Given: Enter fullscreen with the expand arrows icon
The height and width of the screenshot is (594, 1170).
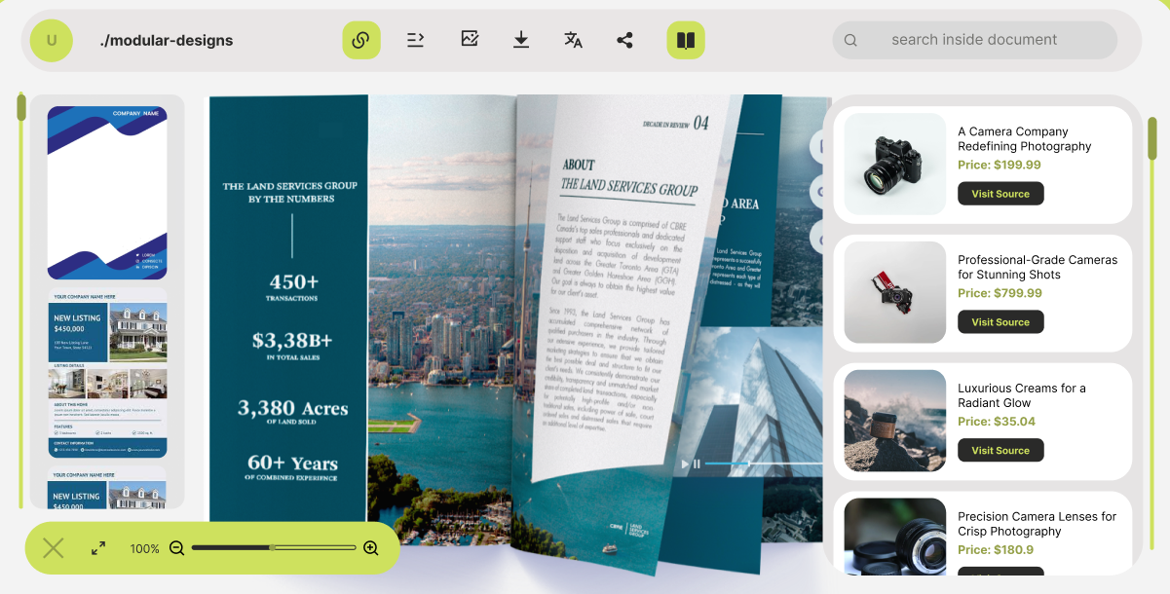Looking at the screenshot, I should click(98, 548).
